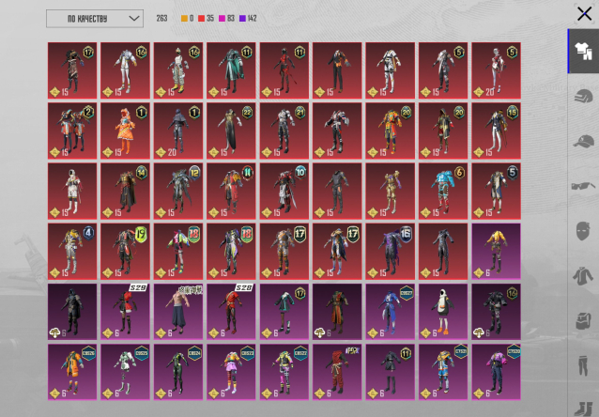Switch to the baseball cap category
Image resolution: width=599 pixels, height=417 pixels.
pyautogui.click(x=582, y=140)
